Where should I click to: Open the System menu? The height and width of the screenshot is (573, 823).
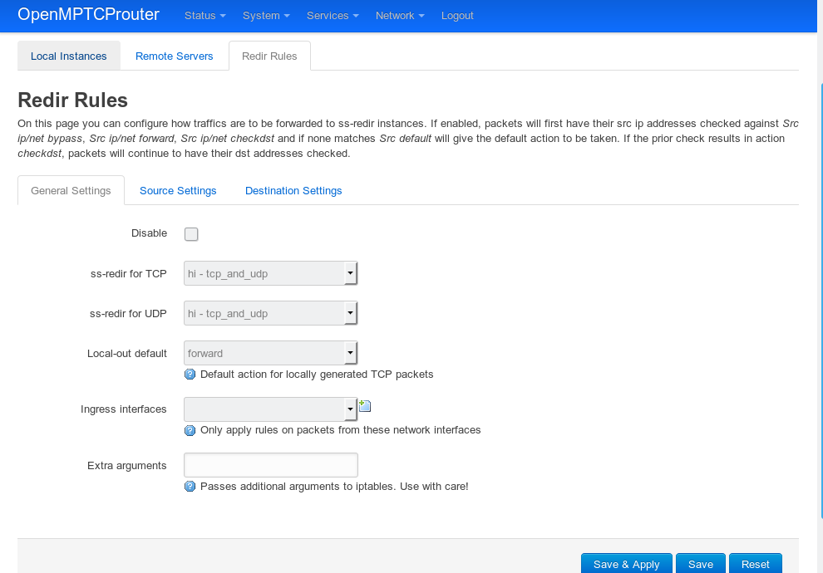(x=265, y=15)
